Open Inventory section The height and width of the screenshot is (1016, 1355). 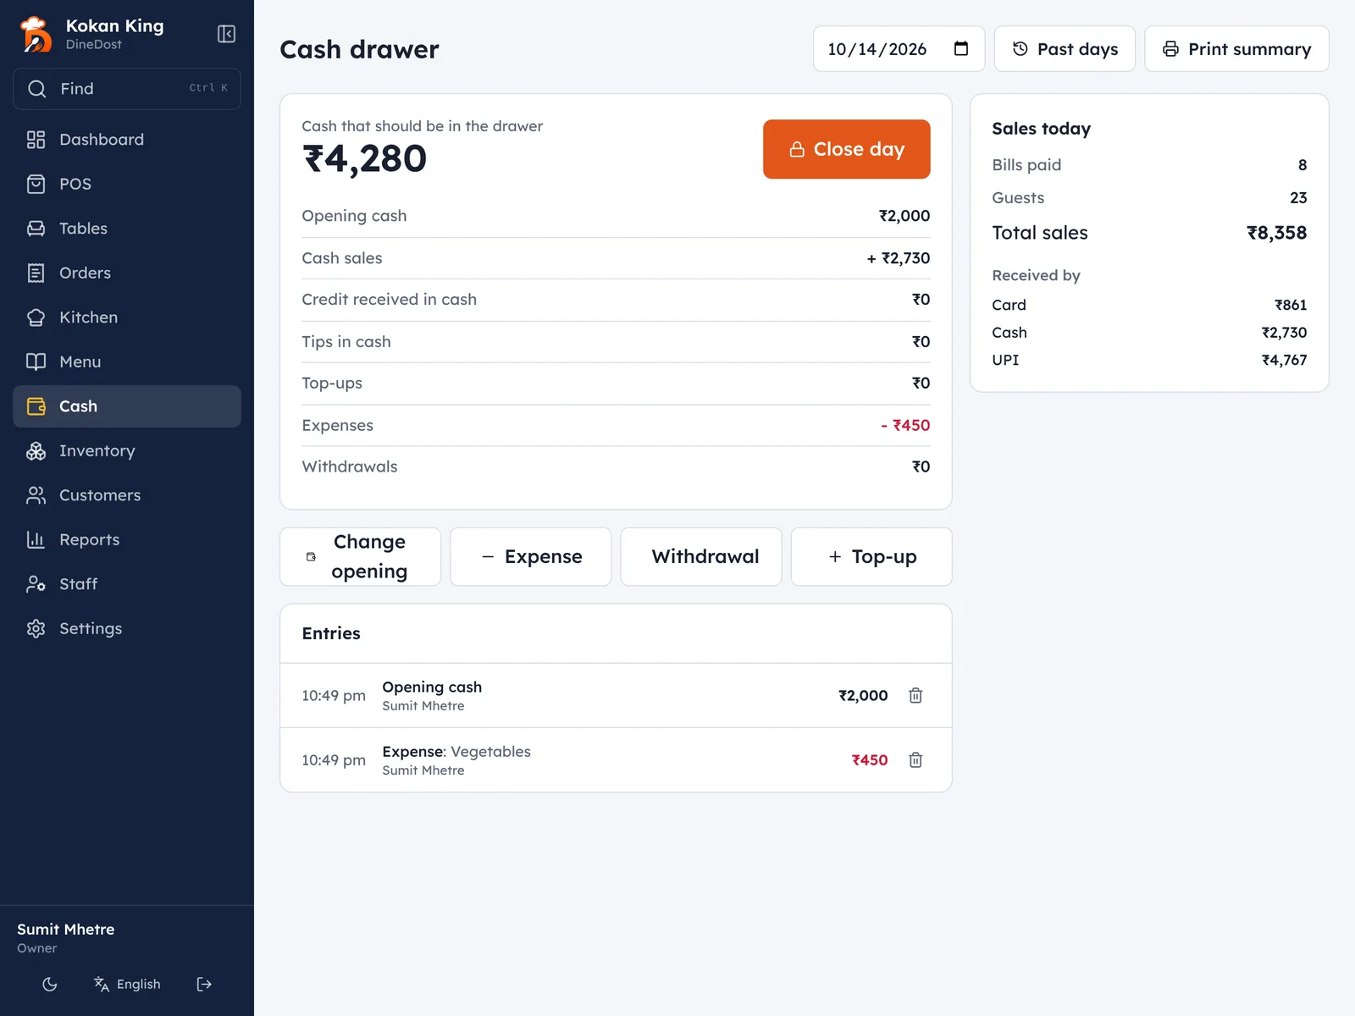[x=127, y=450]
